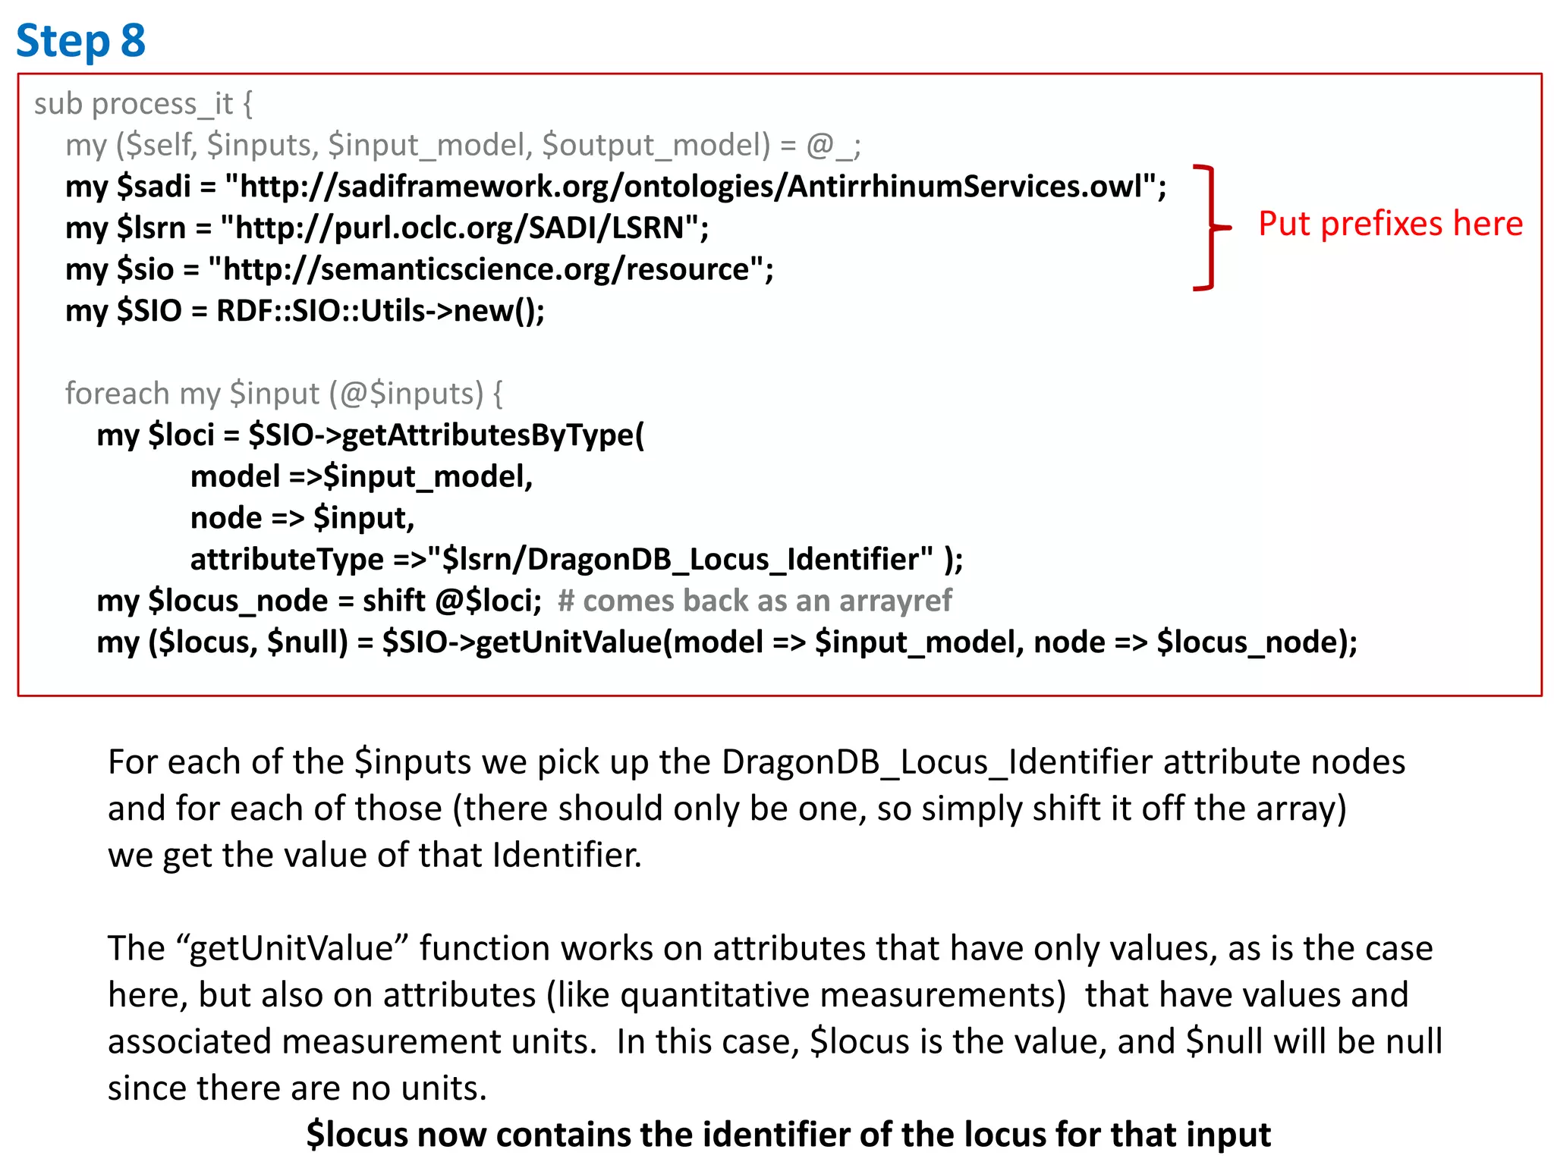
Task: Click the red 'Put prefixes here' annotation
Action: (x=1390, y=224)
